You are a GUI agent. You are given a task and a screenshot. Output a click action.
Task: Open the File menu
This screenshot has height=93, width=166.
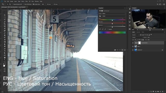(5, 1)
